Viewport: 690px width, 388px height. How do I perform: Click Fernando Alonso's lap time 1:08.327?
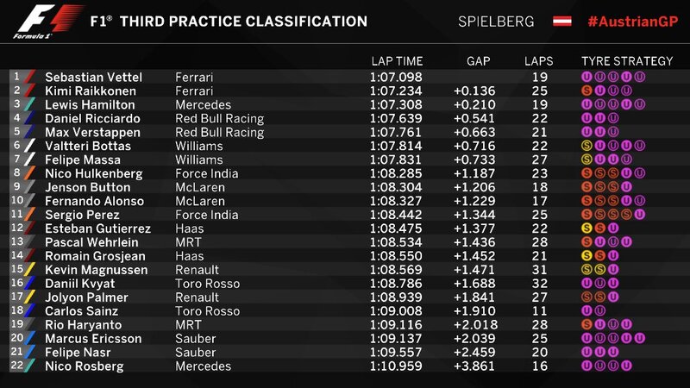pyautogui.click(x=396, y=201)
